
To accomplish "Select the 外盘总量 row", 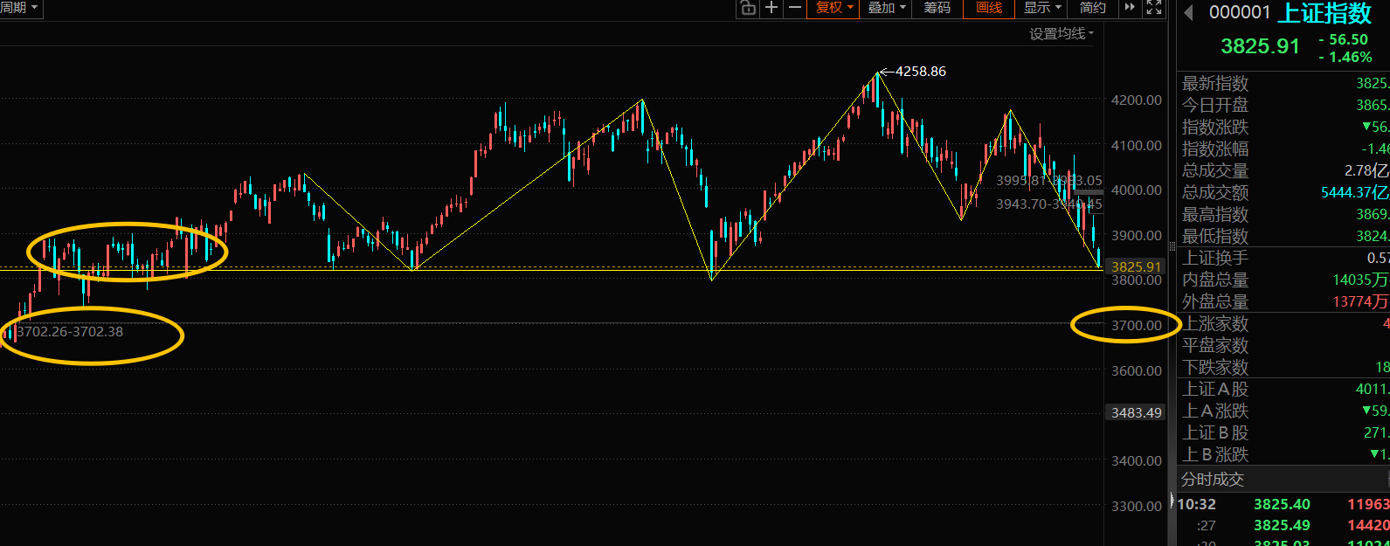I will point(1283,301).
